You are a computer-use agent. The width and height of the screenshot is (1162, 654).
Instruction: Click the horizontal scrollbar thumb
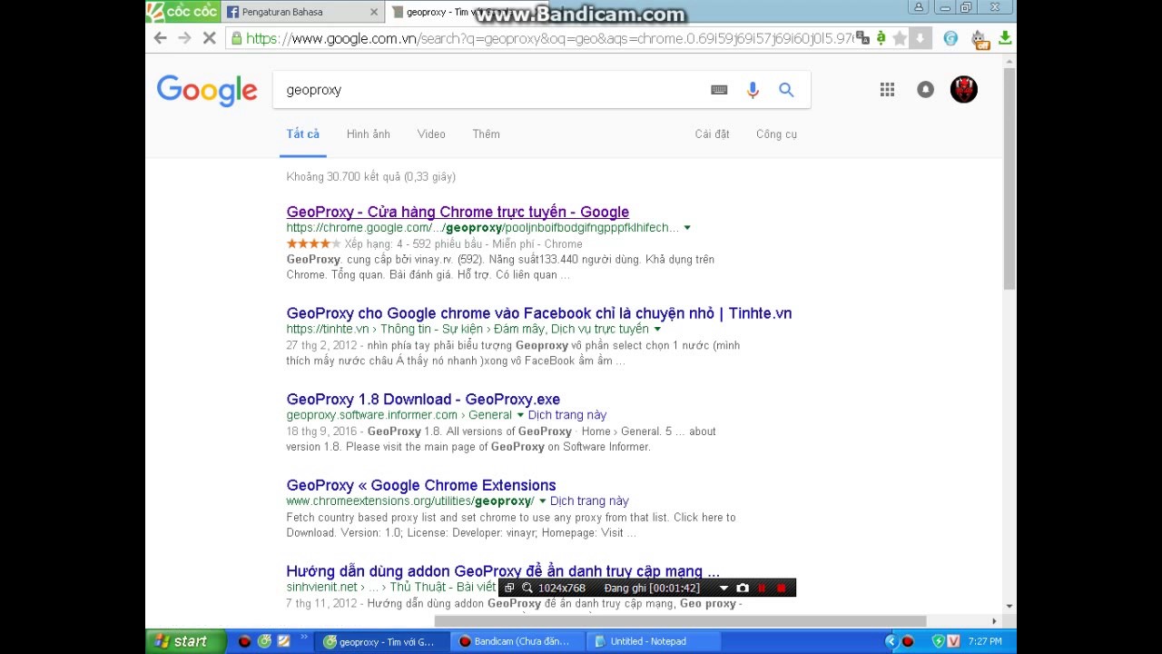click(680, 621)
